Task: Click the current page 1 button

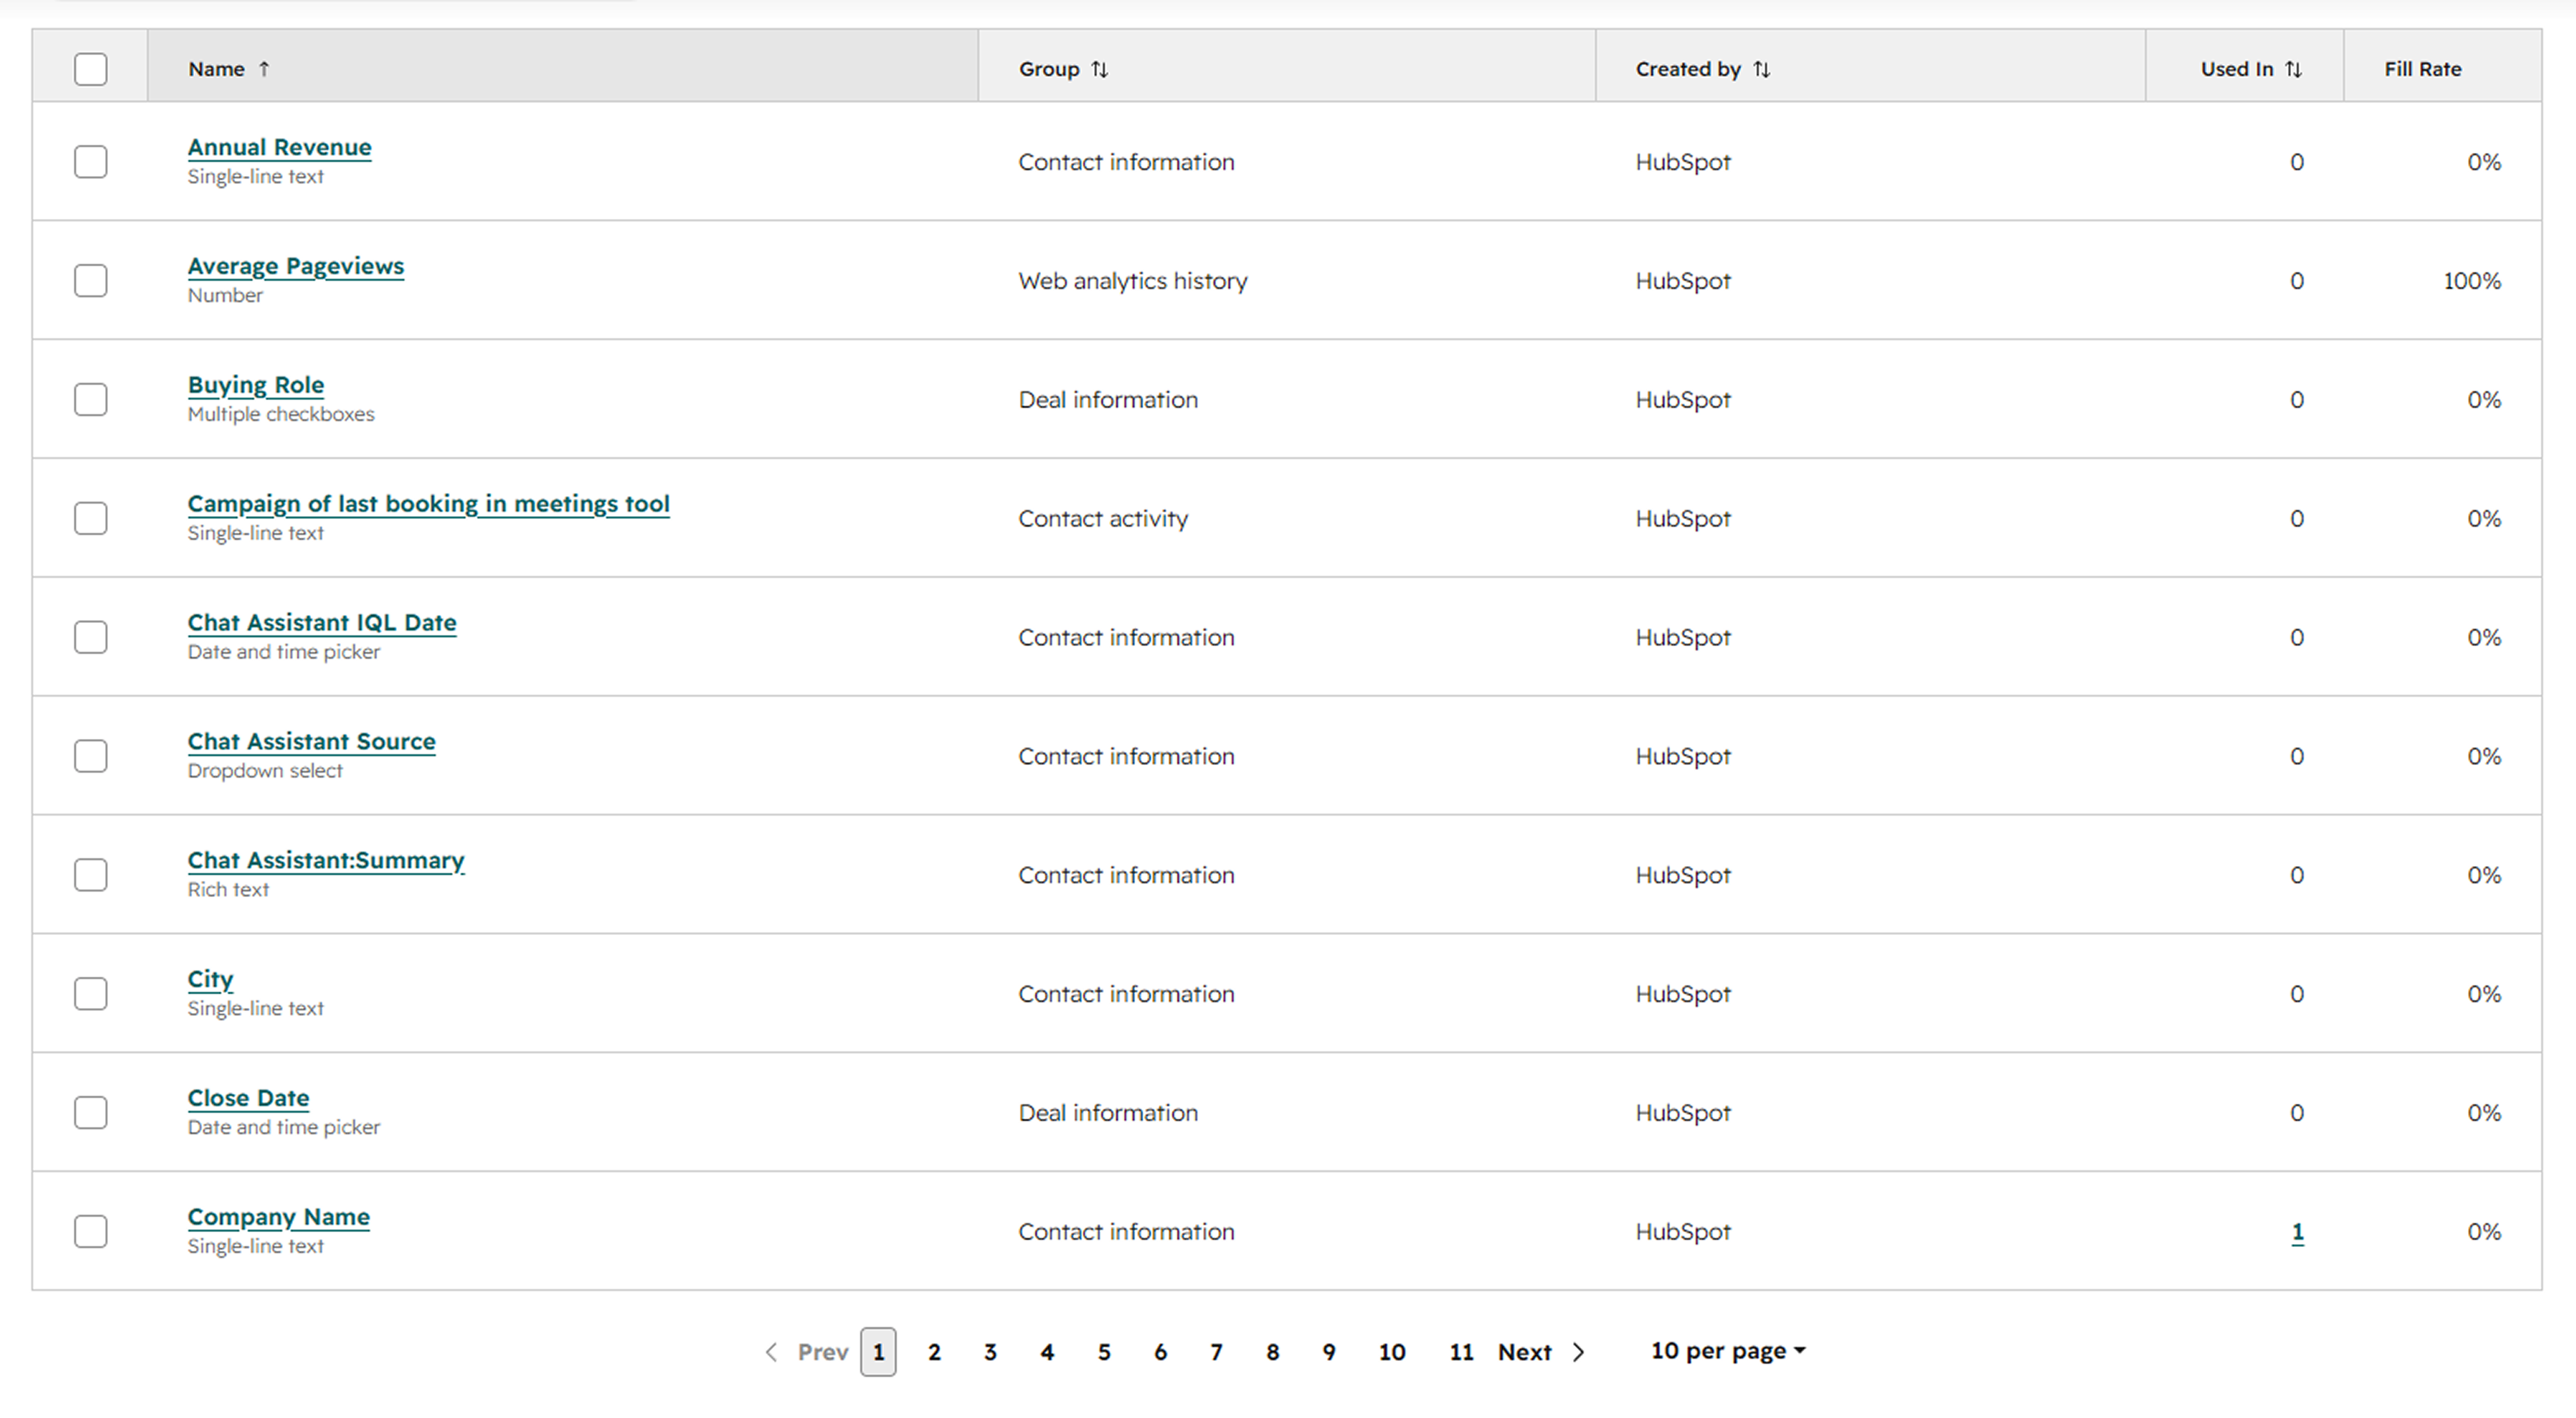Action: (x=878, y=1352)
